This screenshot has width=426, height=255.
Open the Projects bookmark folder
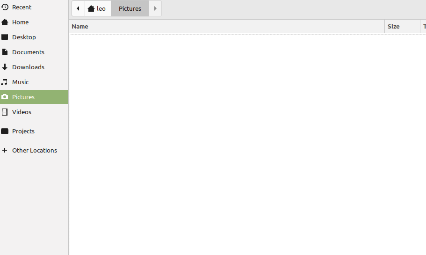(x=23, y=131)
